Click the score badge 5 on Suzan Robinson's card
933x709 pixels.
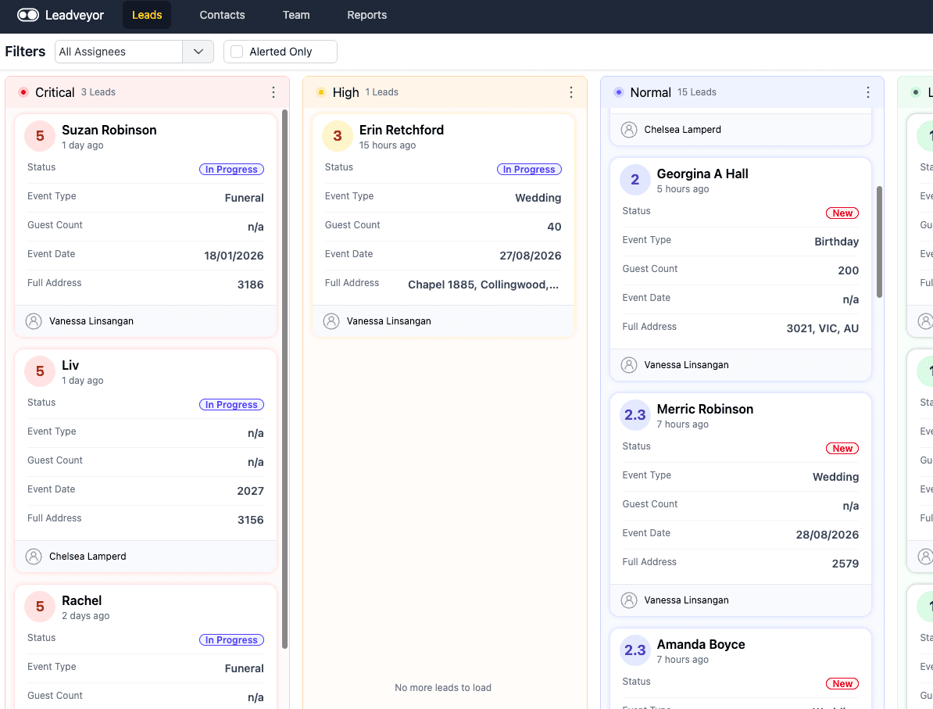click(x=40, y=136)
